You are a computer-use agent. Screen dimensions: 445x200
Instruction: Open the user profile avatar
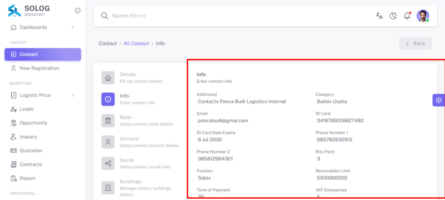coord(423,16)
